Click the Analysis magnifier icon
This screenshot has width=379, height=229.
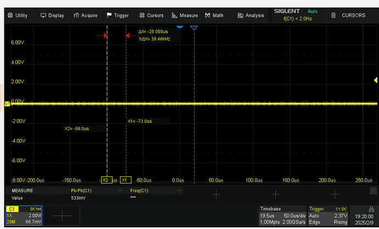240,15
